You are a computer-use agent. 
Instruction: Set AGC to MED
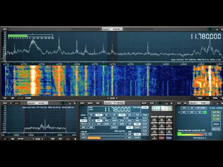(130, 138)
